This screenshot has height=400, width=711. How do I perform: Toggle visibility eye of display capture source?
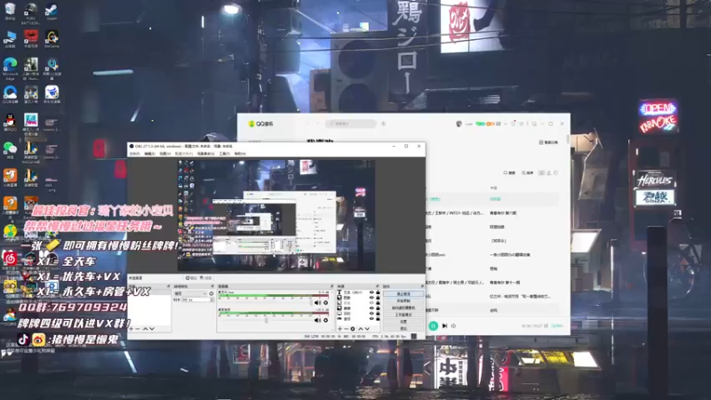(x=371, y=314)
